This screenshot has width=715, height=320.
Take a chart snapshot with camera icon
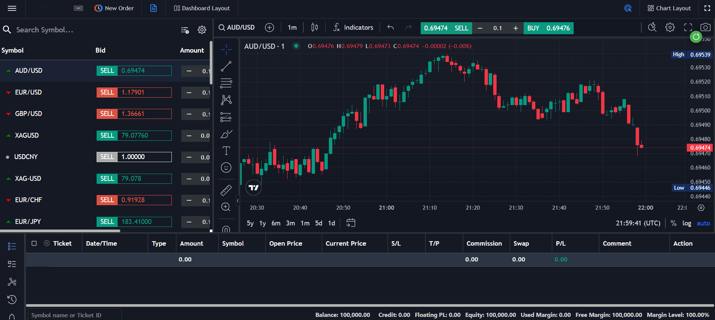705,28
